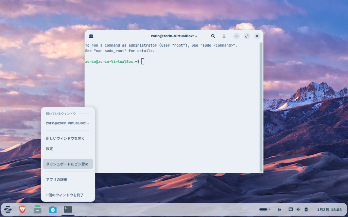This screenshot has height=217, width=348.
Task: Choose '新しいウィンドウを開く' menu item
Action: coord(65,138)
